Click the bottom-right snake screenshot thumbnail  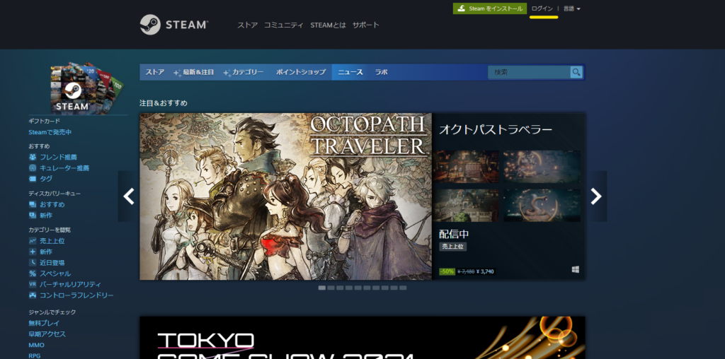coord(542,206)
